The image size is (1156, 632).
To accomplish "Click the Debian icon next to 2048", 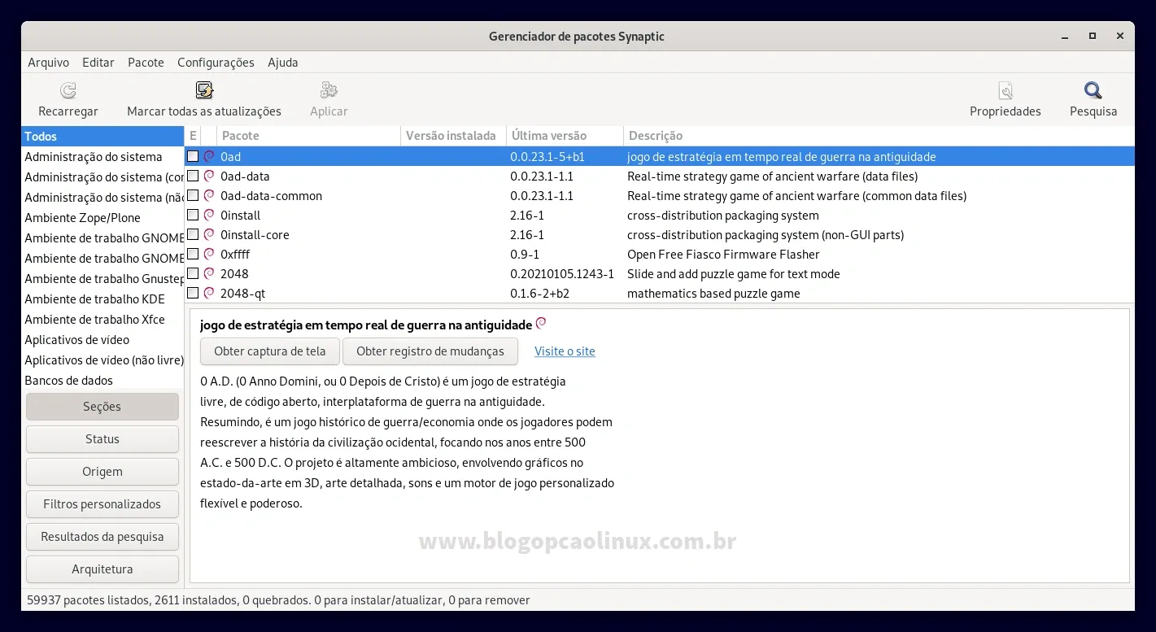I will [209, 273].
